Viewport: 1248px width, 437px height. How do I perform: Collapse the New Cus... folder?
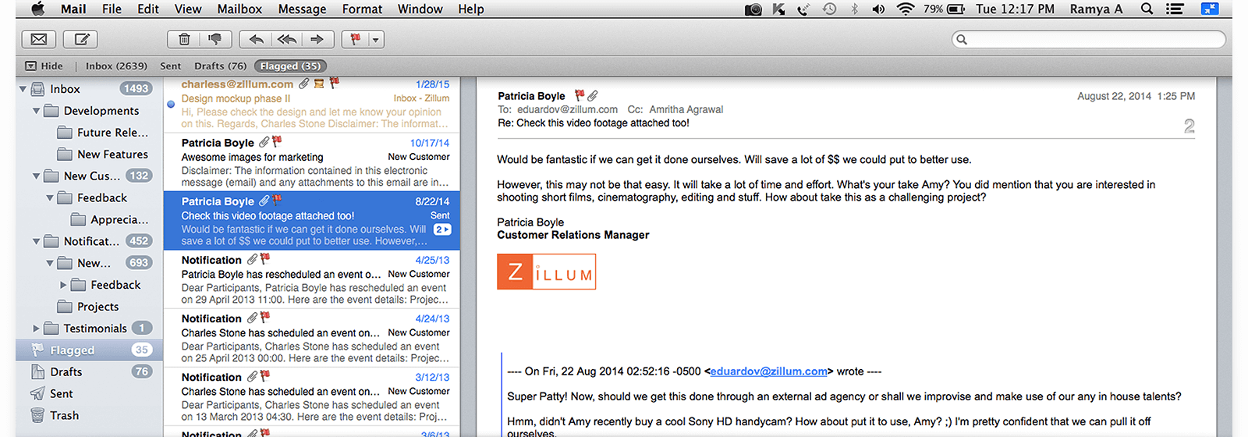[36, 176]
